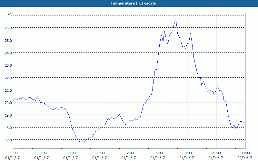This screenshot has height=161, width=258.
Task: Click the highest peak of the temperature curve
Action: 176,19
